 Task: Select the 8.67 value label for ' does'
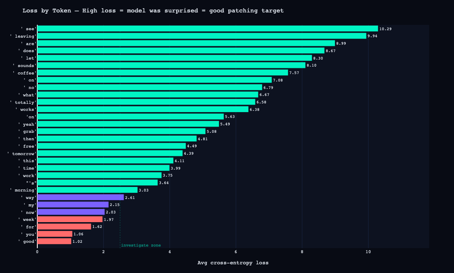point(330,51)
